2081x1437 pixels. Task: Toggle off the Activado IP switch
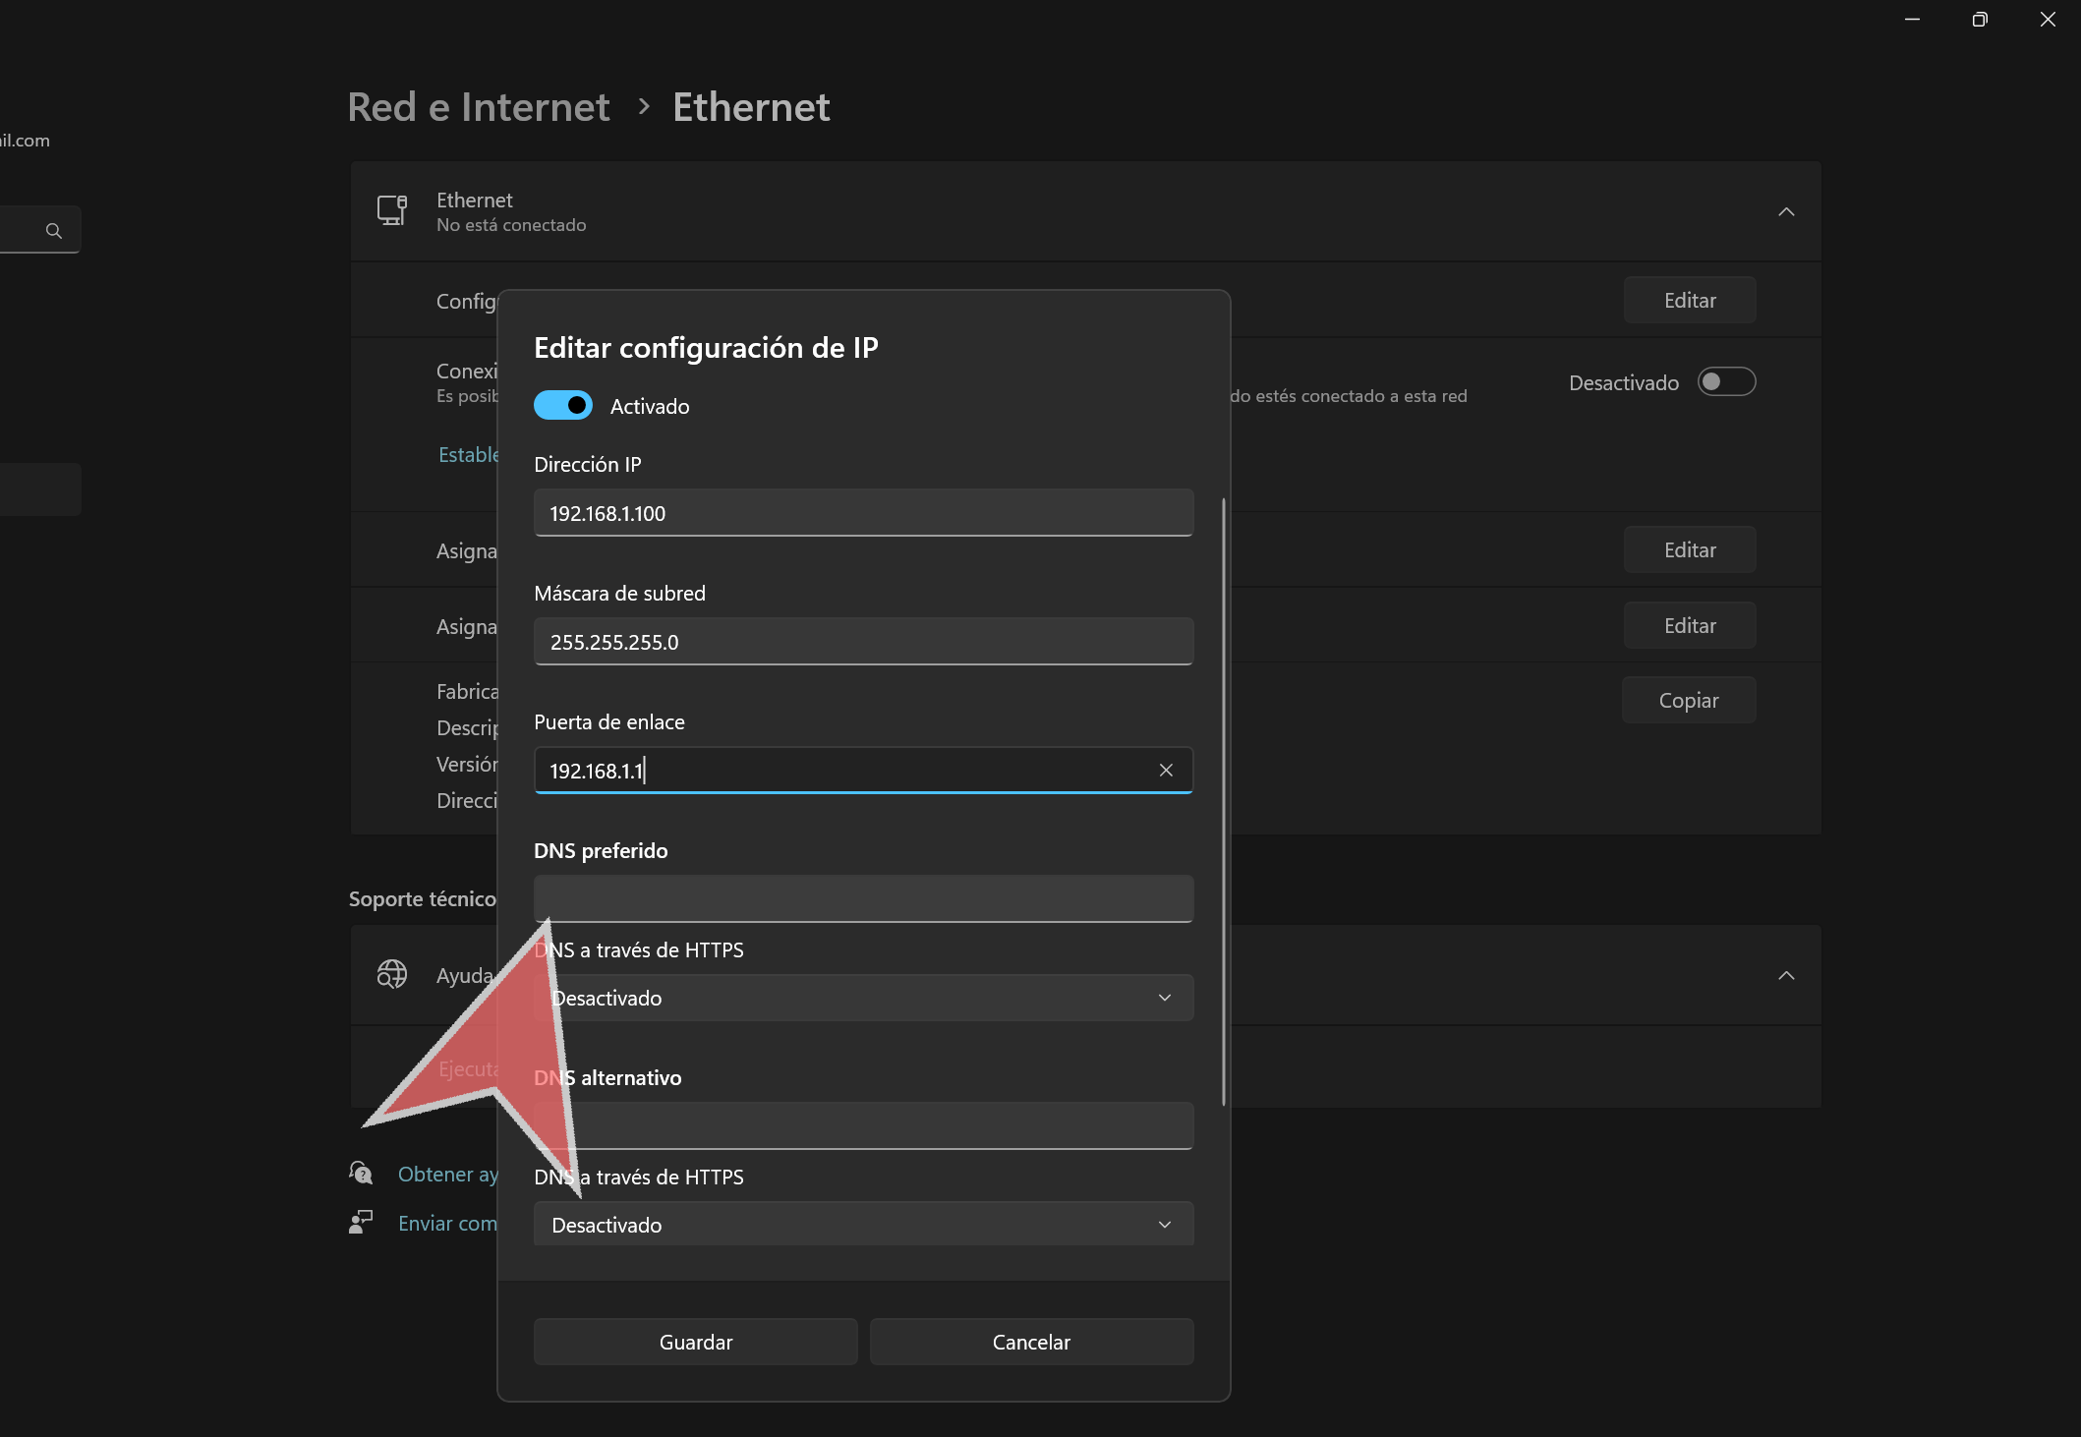(563, 405)
